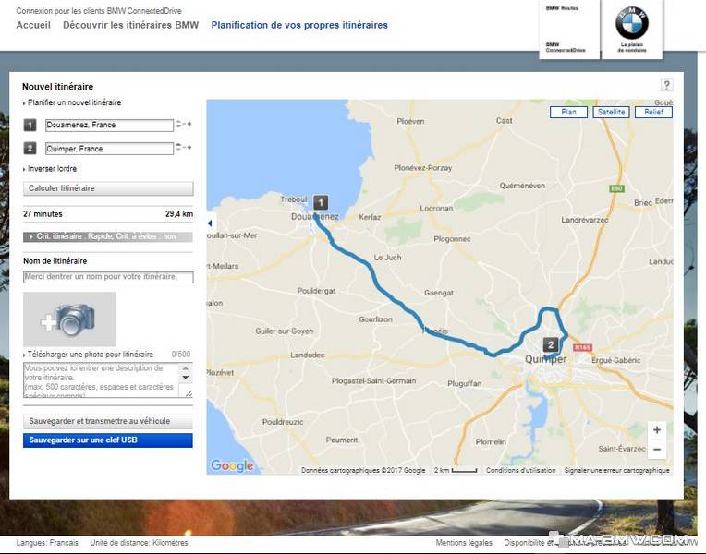This screenshot has height=554, width=706.
Task: Change Langues: Français setting
Action: pos(47,543)
